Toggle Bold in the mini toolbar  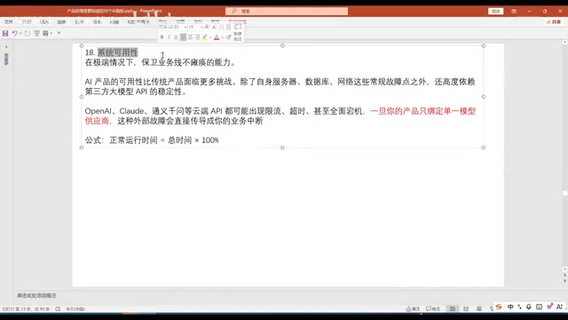(162, 37)
